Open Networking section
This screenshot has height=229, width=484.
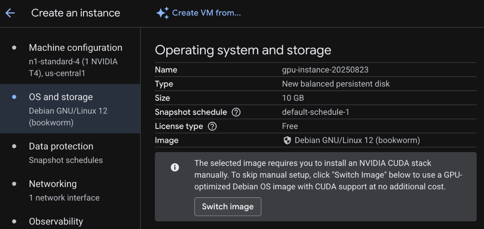point(70,190)
